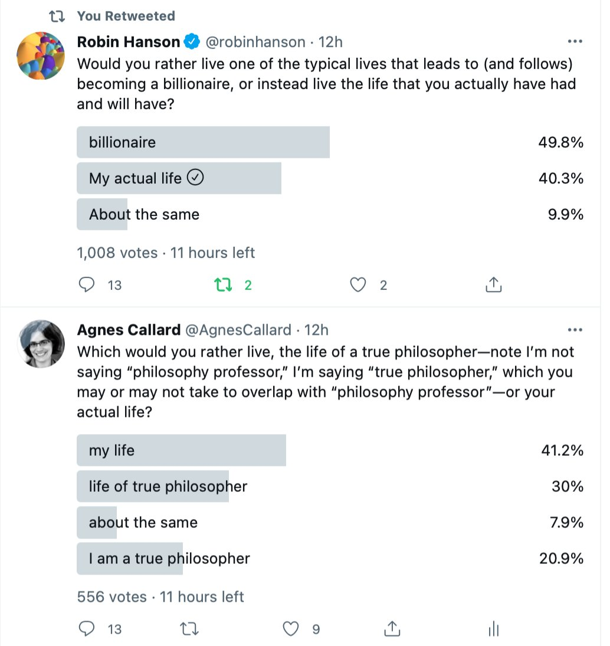610x646 pixels.
Task: Reply to Robin Hanson's billionaire poll tweet
Action: click(x=87, y=285)
